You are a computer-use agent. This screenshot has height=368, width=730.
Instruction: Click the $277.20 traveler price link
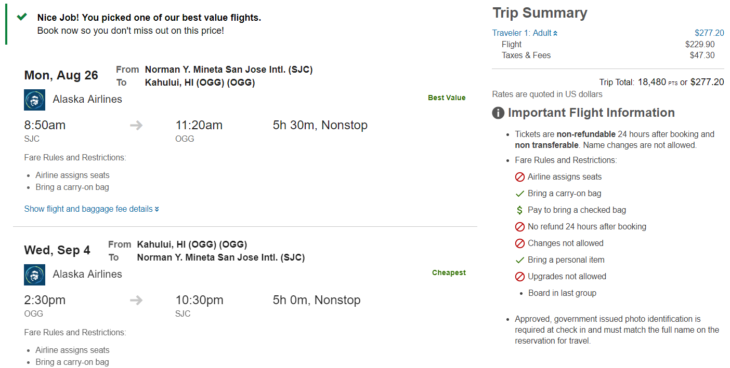point(709,33)
